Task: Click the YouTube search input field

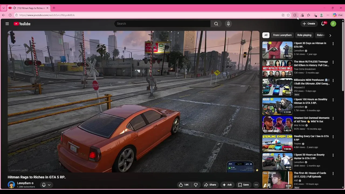Action: [x=162, y=24]
